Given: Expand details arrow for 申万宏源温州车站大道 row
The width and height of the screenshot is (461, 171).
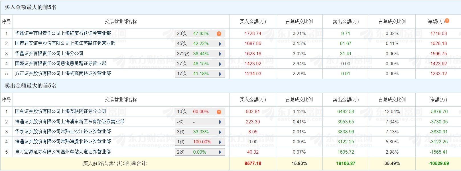Looking at the screenshot, I should [x=220, y=152].
